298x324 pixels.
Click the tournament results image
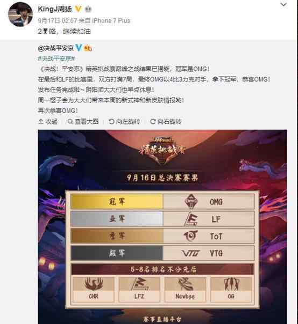tap(162, 227)
